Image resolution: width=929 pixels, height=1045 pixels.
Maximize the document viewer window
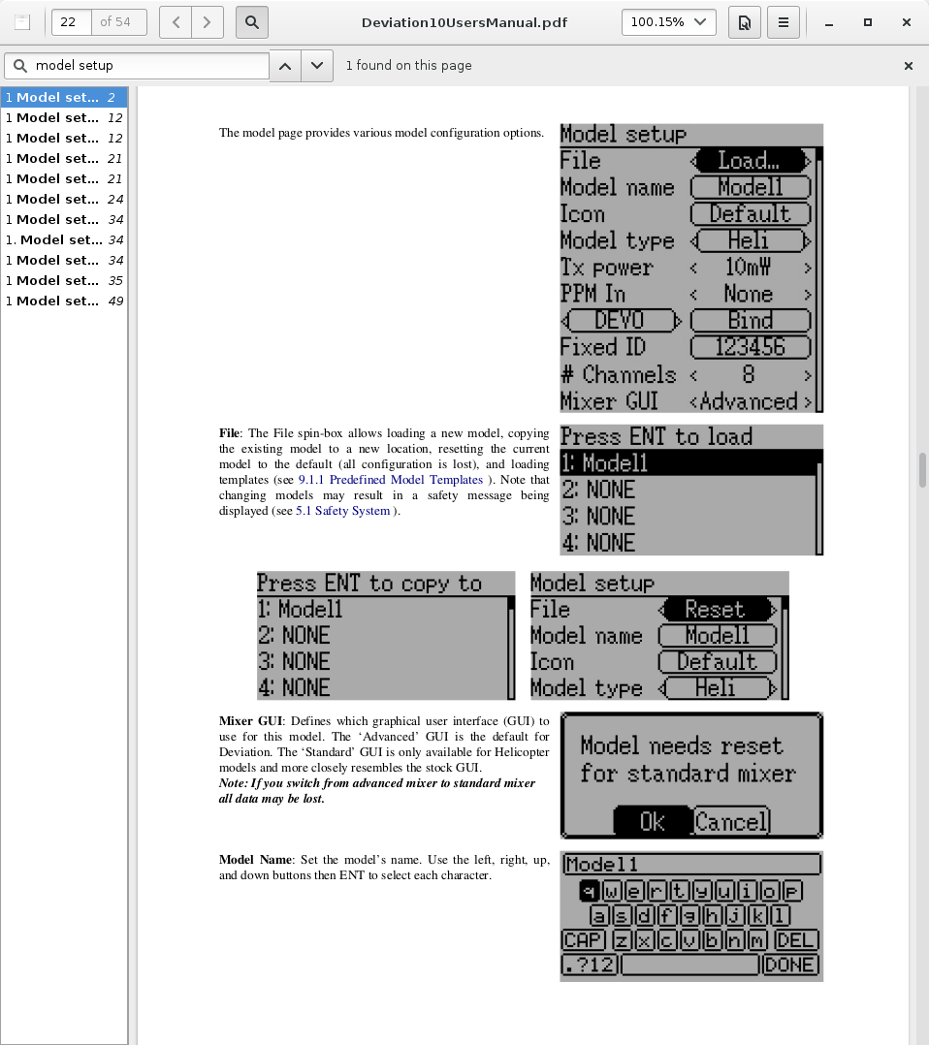point(868,22)
